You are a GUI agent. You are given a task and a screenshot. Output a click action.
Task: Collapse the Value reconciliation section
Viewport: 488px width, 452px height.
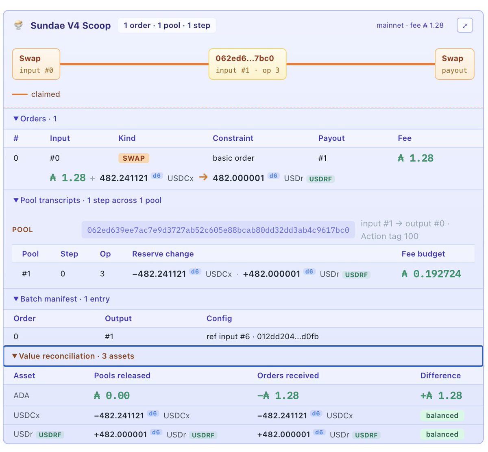coord(243,356)
